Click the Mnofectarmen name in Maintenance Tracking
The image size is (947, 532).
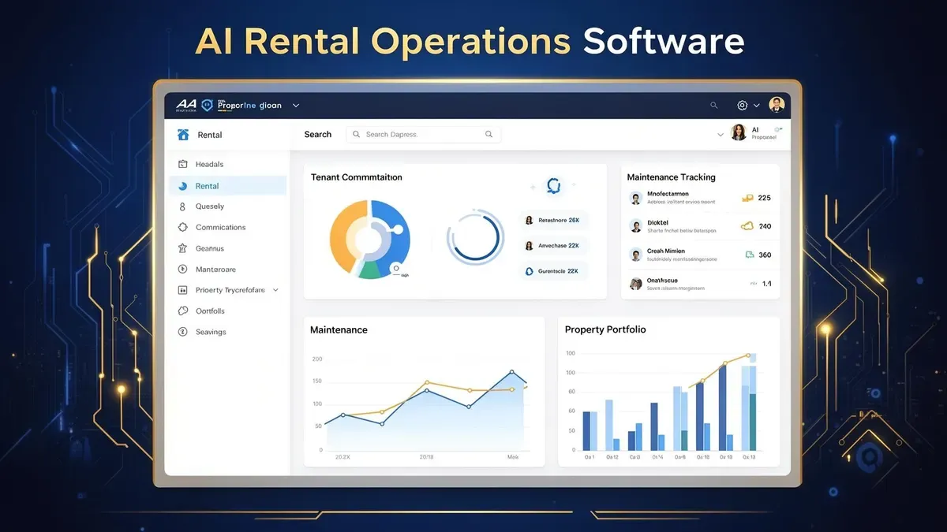point(668,194)
